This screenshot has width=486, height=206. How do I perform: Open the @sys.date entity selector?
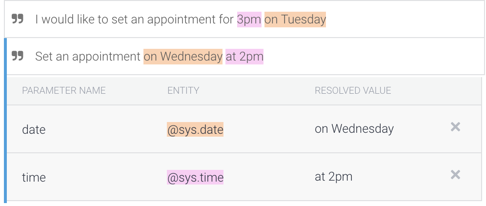(195, 130)
